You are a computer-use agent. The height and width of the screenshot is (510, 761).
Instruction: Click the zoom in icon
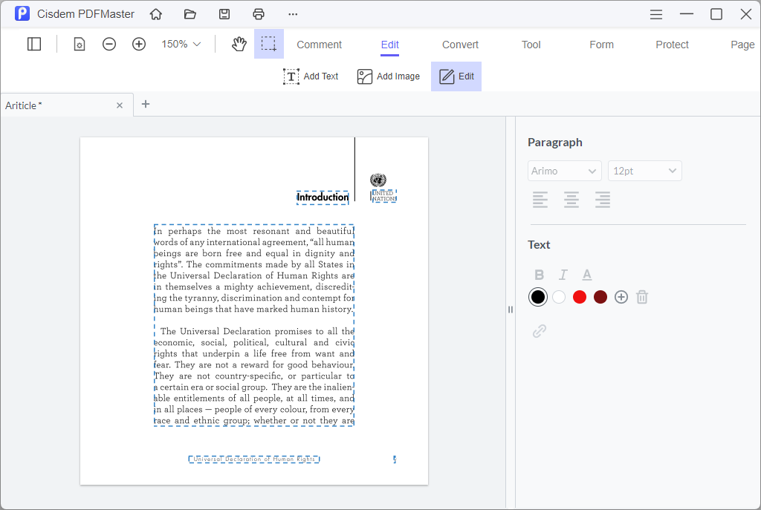[139, 44]
